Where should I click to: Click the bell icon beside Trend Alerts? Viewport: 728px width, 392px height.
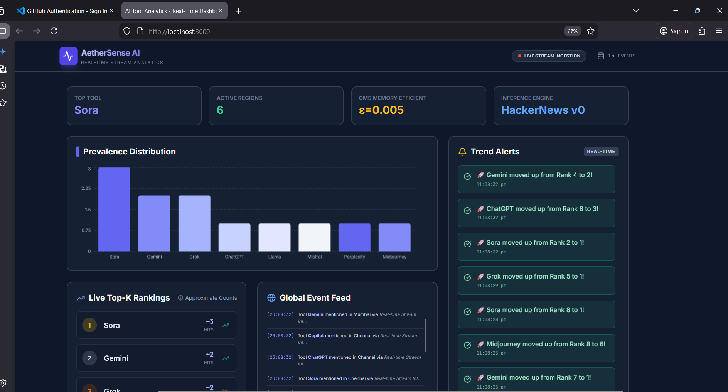[462, 152]
